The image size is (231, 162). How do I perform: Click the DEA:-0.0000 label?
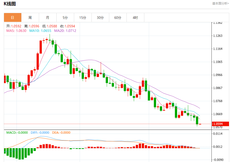(61, 132)
